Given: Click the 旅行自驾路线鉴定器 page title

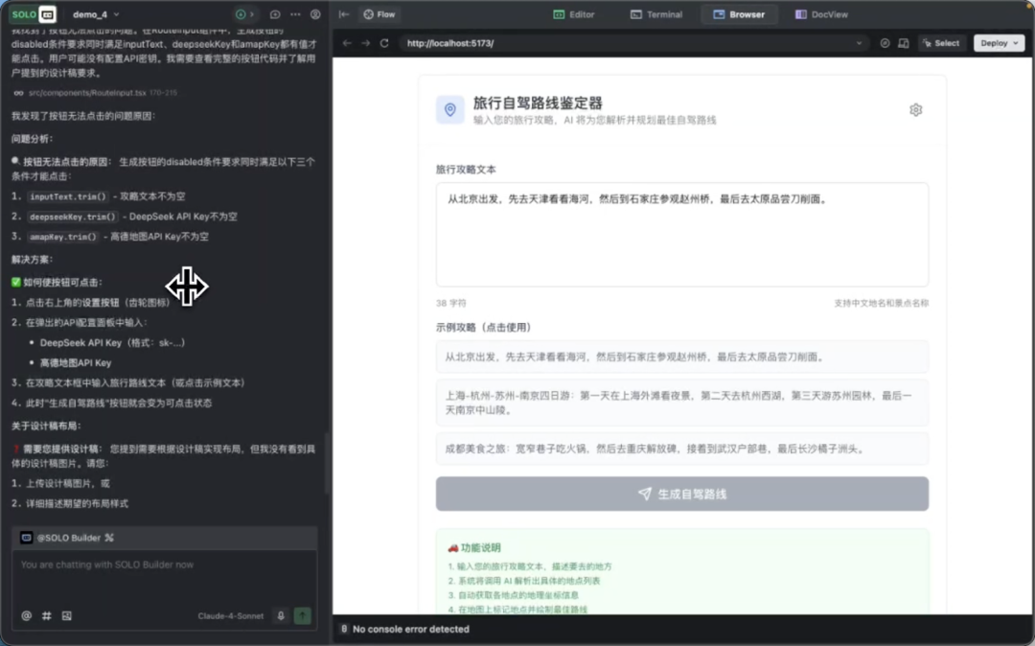Looking at the screenshot, I should [x=538, y=103].
